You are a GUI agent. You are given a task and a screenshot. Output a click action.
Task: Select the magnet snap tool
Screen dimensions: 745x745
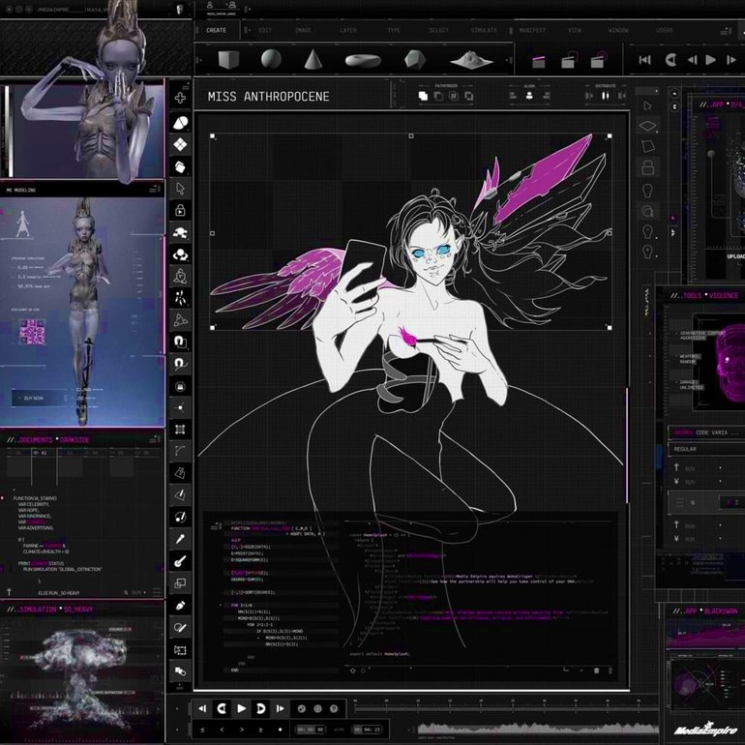[x=180, y=342]
